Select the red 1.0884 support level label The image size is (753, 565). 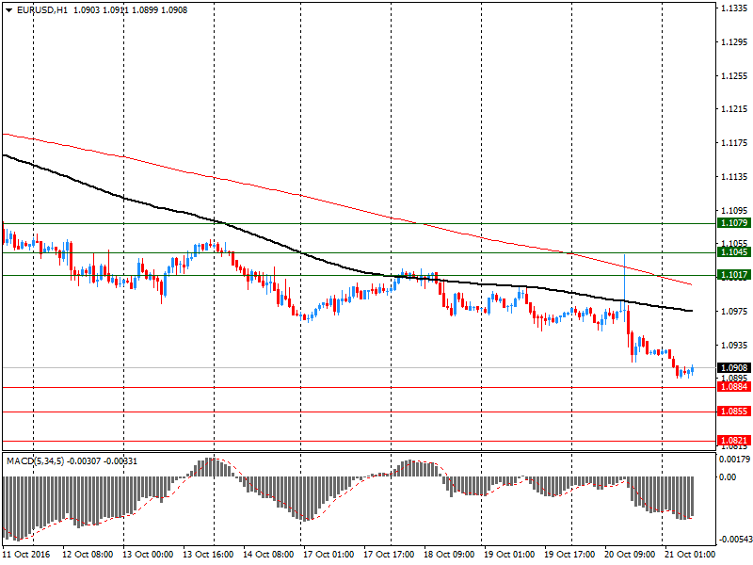point(734,387)
